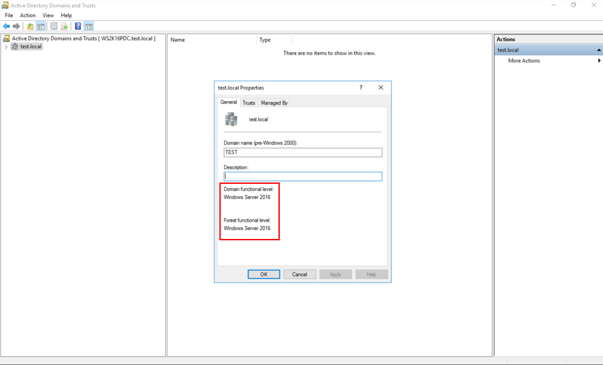Click the test.local name in dialog header
Screen dimensions: 603x365
pos(258,119)
